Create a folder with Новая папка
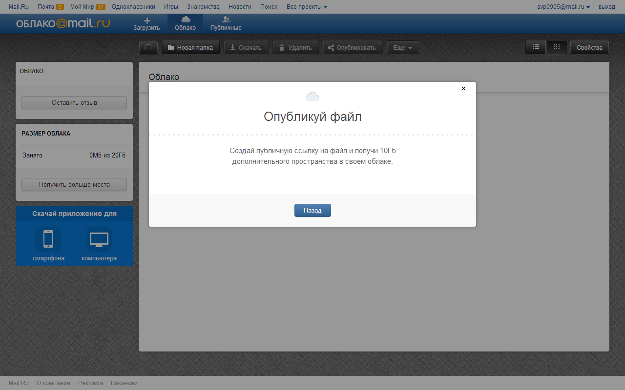Image resolution: width=625 pixels, height=390 pixels. pyautogui.click(x=190, y=48)
